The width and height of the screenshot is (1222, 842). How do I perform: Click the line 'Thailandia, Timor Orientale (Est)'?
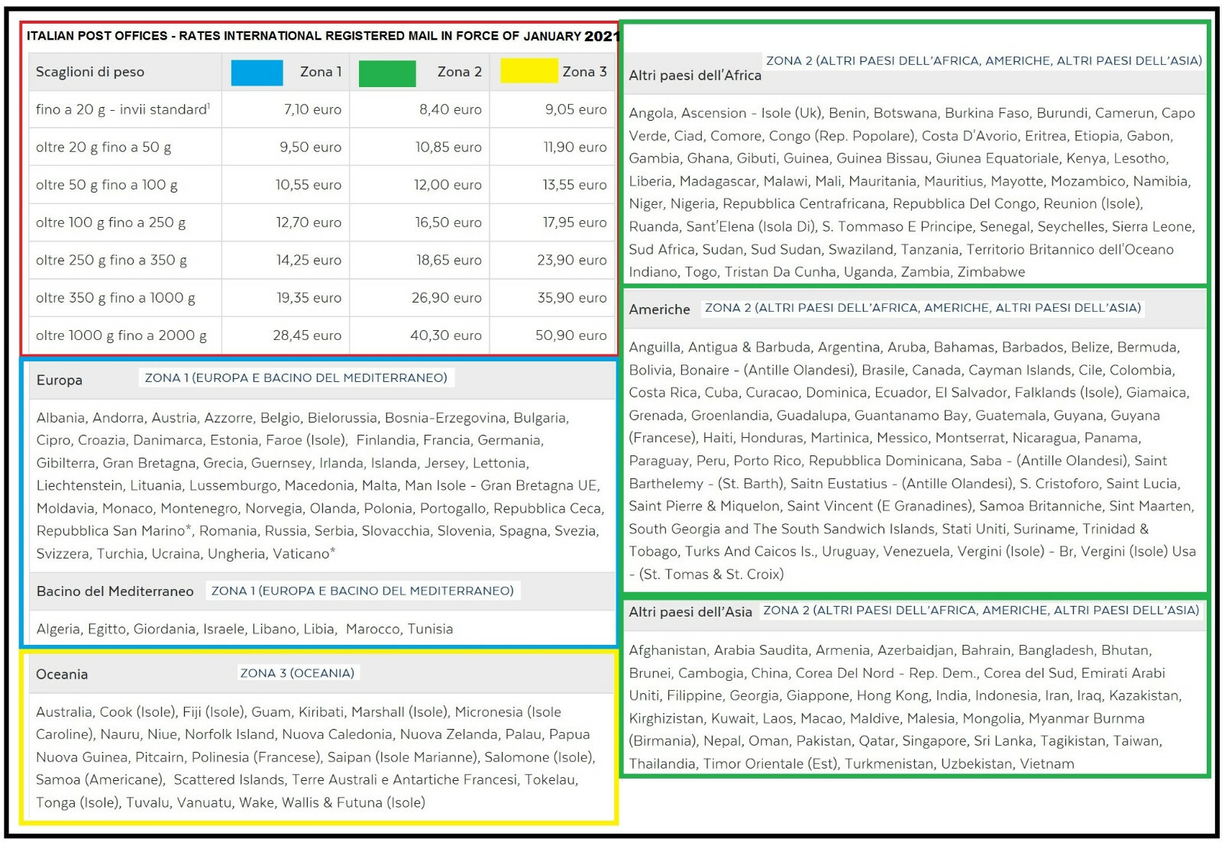tap(852, 763)
